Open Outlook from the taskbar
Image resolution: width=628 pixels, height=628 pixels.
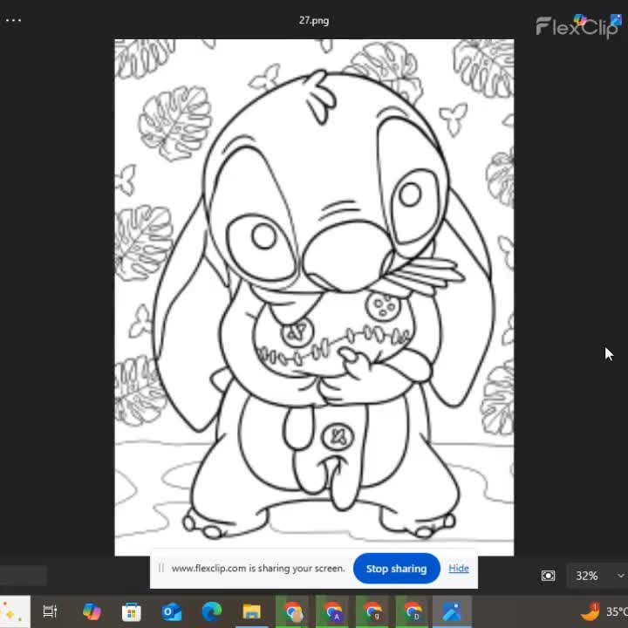tap(172, 612)
